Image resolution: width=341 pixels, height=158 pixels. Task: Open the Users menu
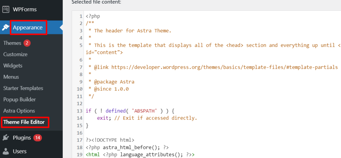pyautogui.click(x=20, y=151)
